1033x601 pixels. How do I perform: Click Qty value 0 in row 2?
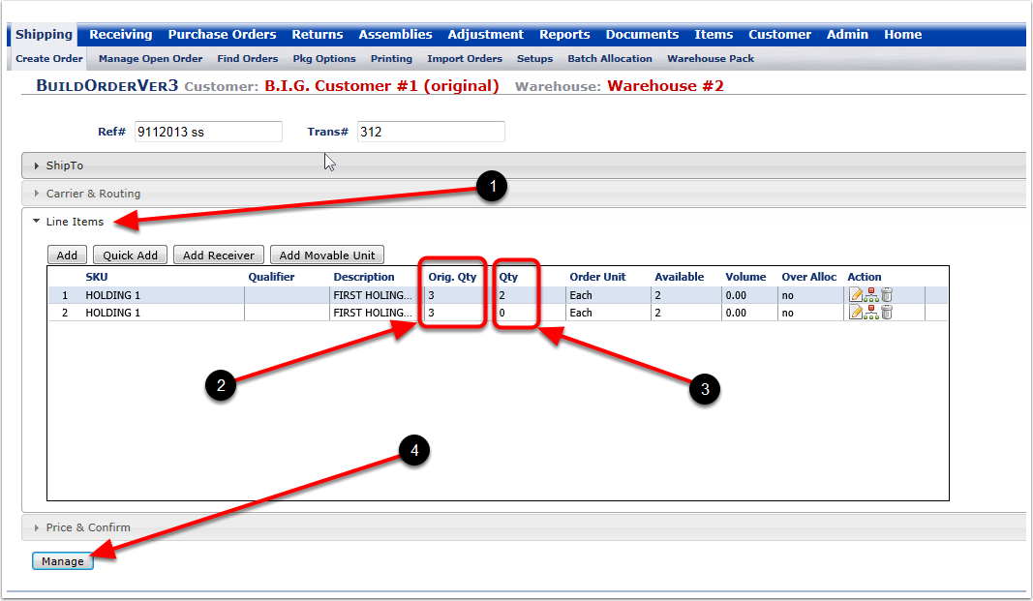tap(502, 312)
